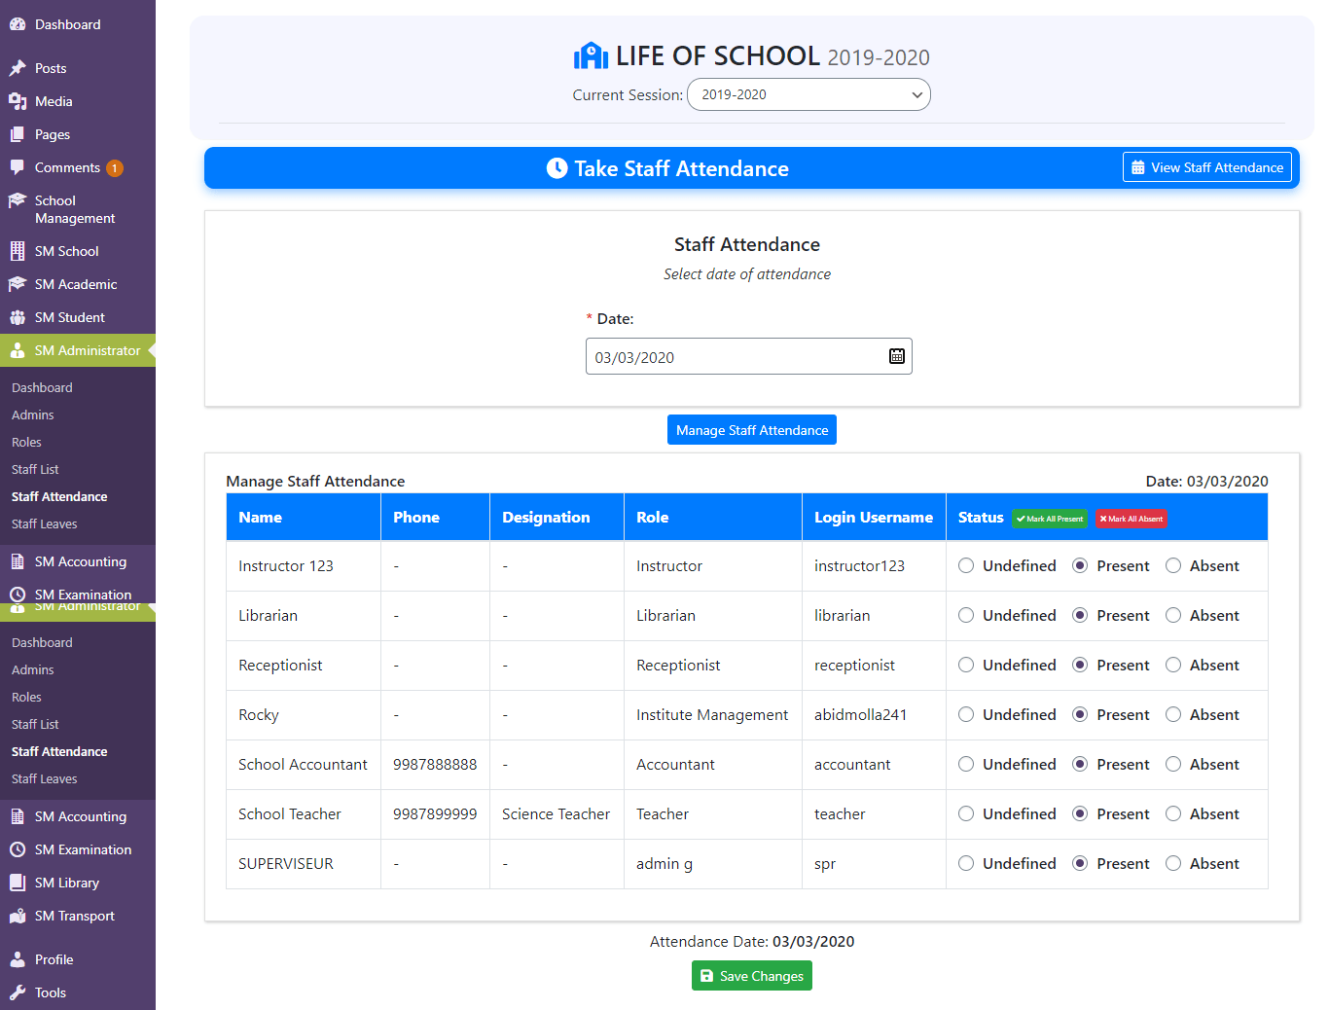This screenshot has width=1329, height=1010.
Task: Click the Phone column header
Action: [x=436, y=517]
